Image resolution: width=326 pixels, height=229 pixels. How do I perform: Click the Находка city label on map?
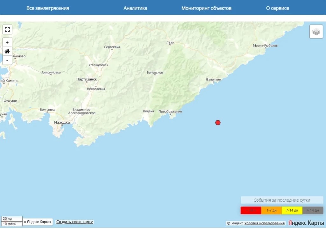click(62, 122)
